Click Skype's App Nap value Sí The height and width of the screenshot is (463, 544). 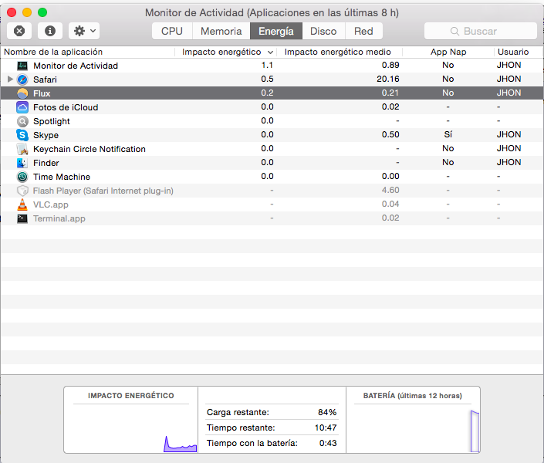point(448,135)
